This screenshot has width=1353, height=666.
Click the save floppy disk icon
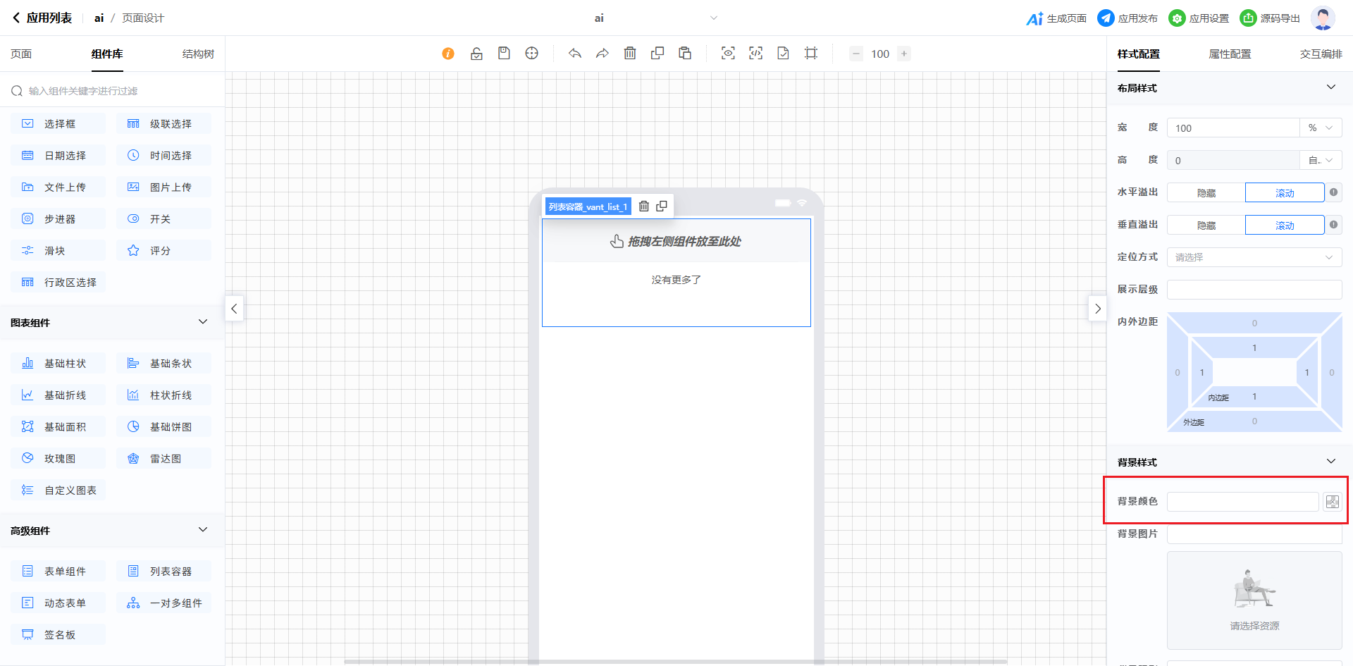pos(504,54)
